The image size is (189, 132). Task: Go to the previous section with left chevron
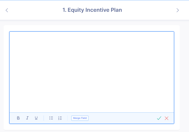(x=7, y=10)
